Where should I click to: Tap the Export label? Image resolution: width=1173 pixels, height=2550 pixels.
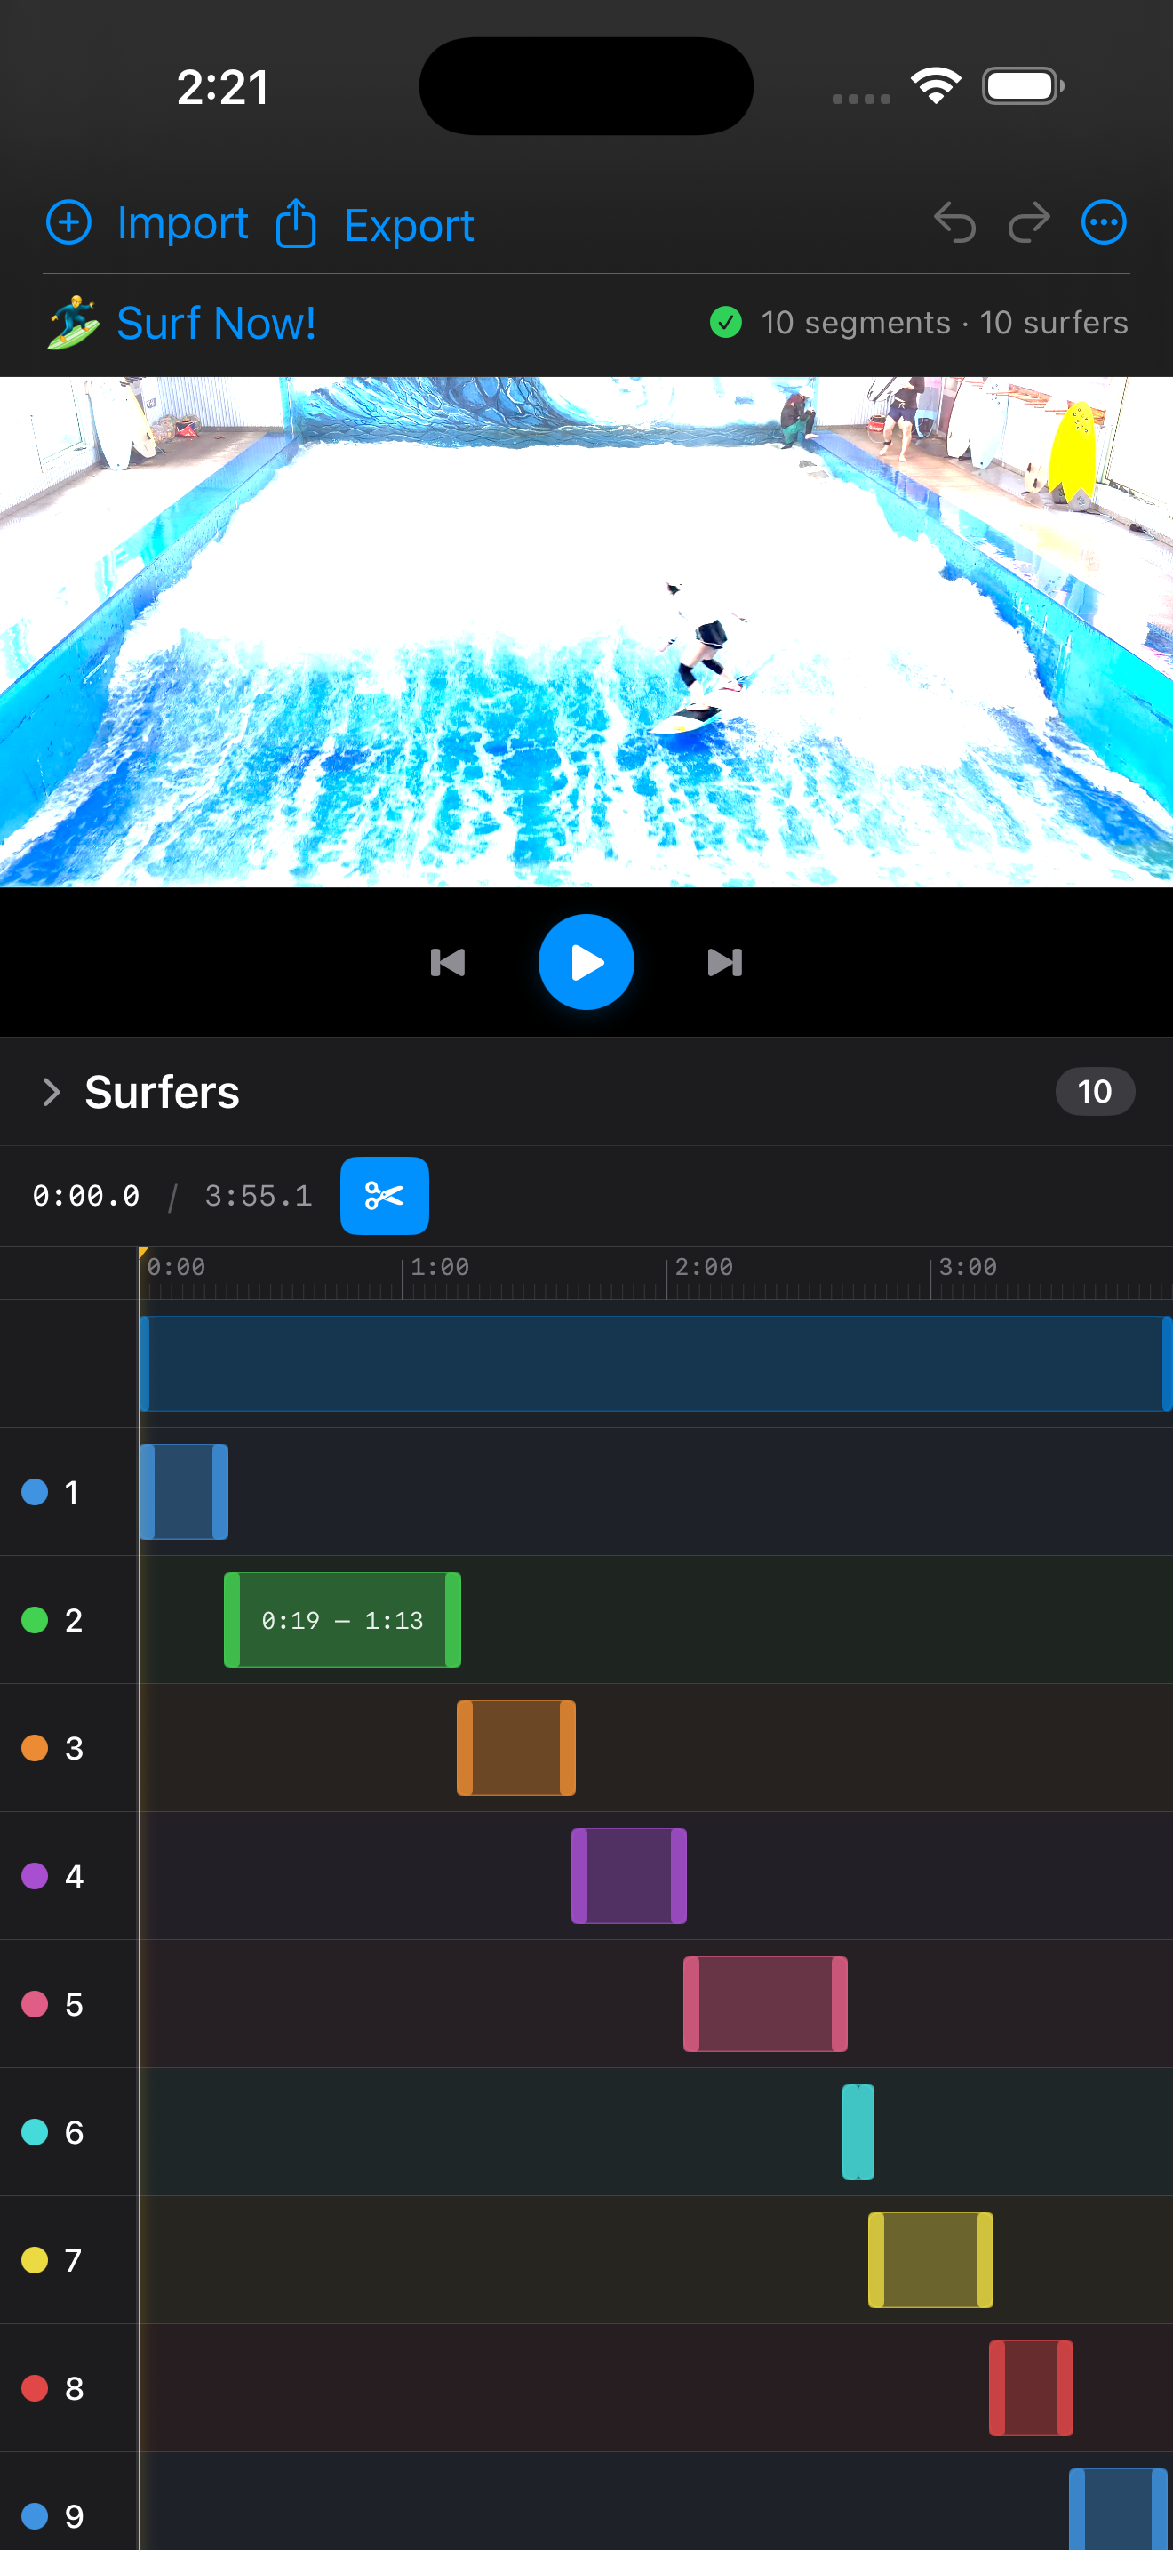pyautogui.click(x=409, y=226)
